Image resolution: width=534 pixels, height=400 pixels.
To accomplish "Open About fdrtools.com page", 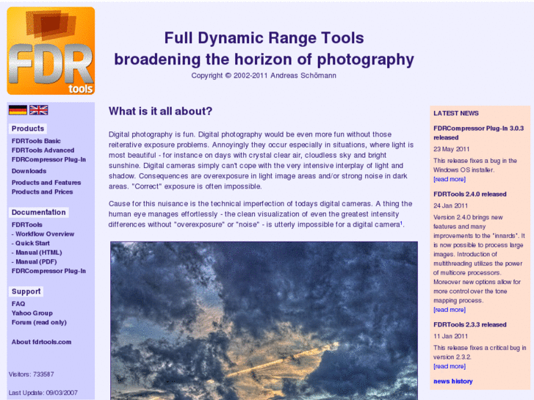I will click(x=42, y=342).
